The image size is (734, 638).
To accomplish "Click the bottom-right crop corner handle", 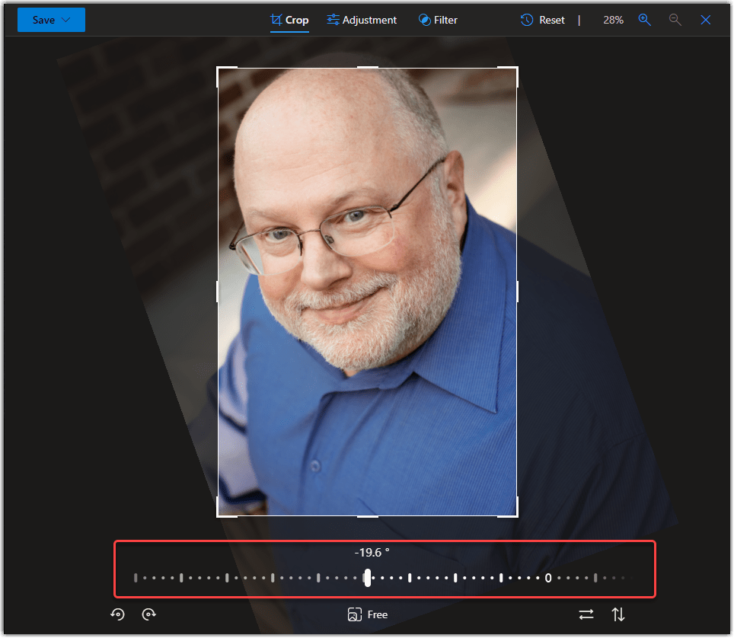I will coord(516,515).
